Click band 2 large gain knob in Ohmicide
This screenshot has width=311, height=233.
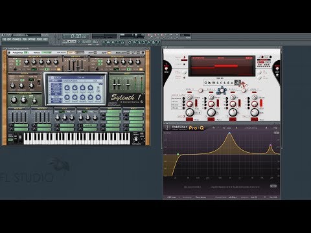pyautogui.click(x=211, y=112)
